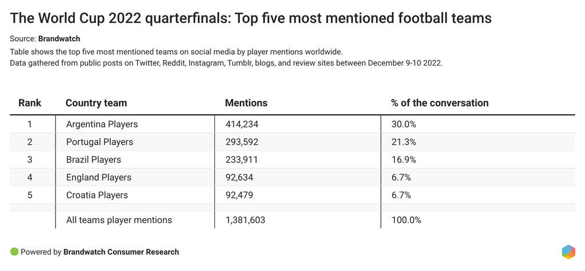Select the Portugal Players row label
585x271 pixels.
click(x=99, y=142)
